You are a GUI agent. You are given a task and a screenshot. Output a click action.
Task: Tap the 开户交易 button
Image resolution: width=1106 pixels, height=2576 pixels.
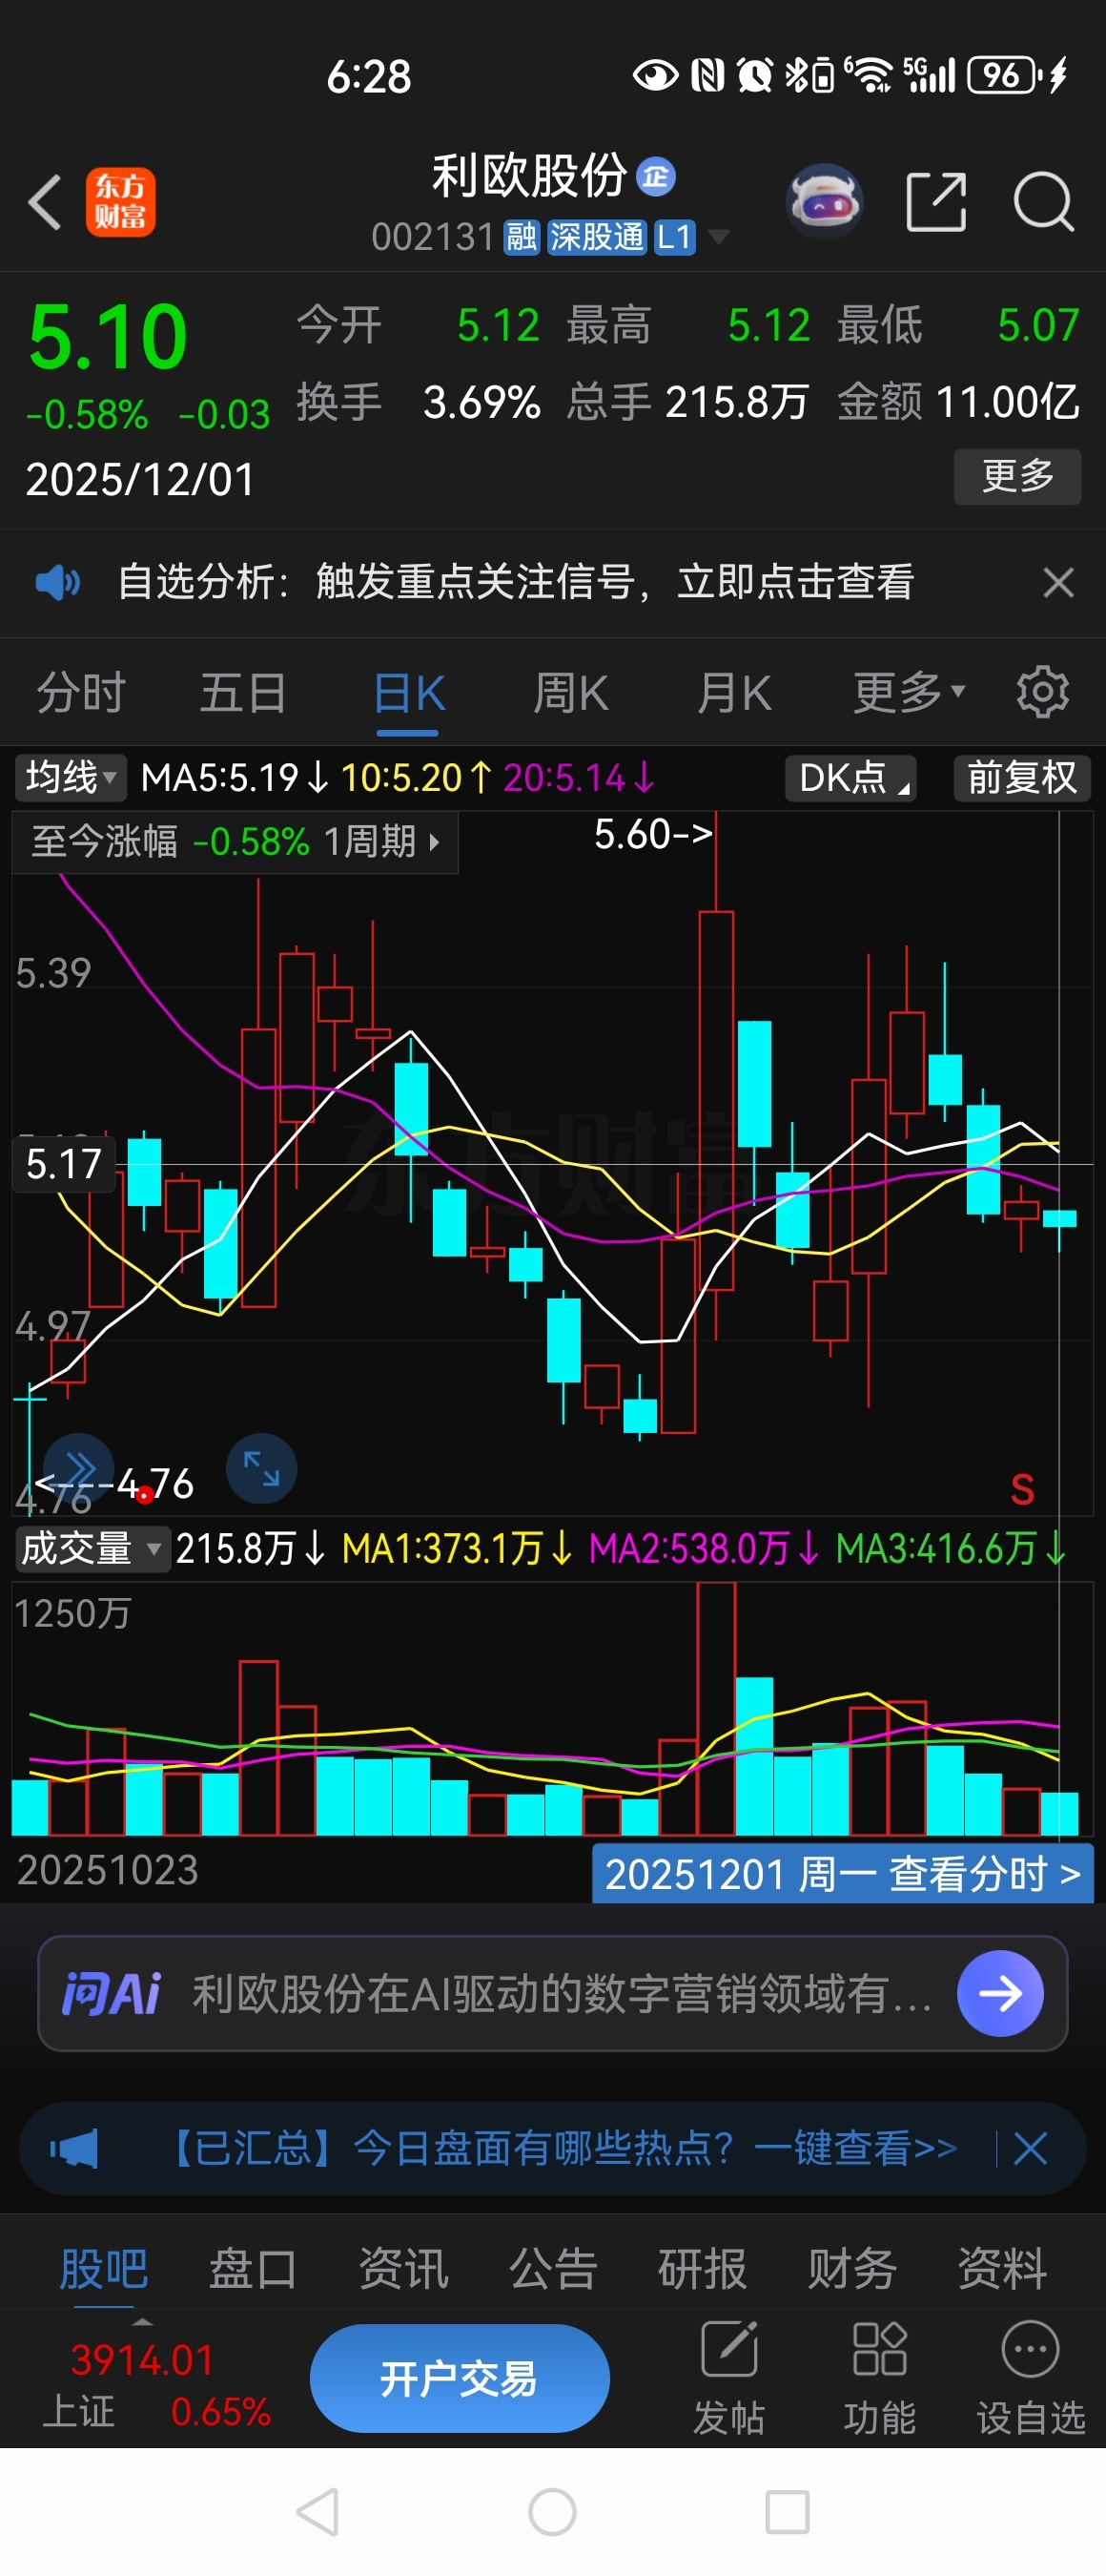click(x=460, y=2378)
